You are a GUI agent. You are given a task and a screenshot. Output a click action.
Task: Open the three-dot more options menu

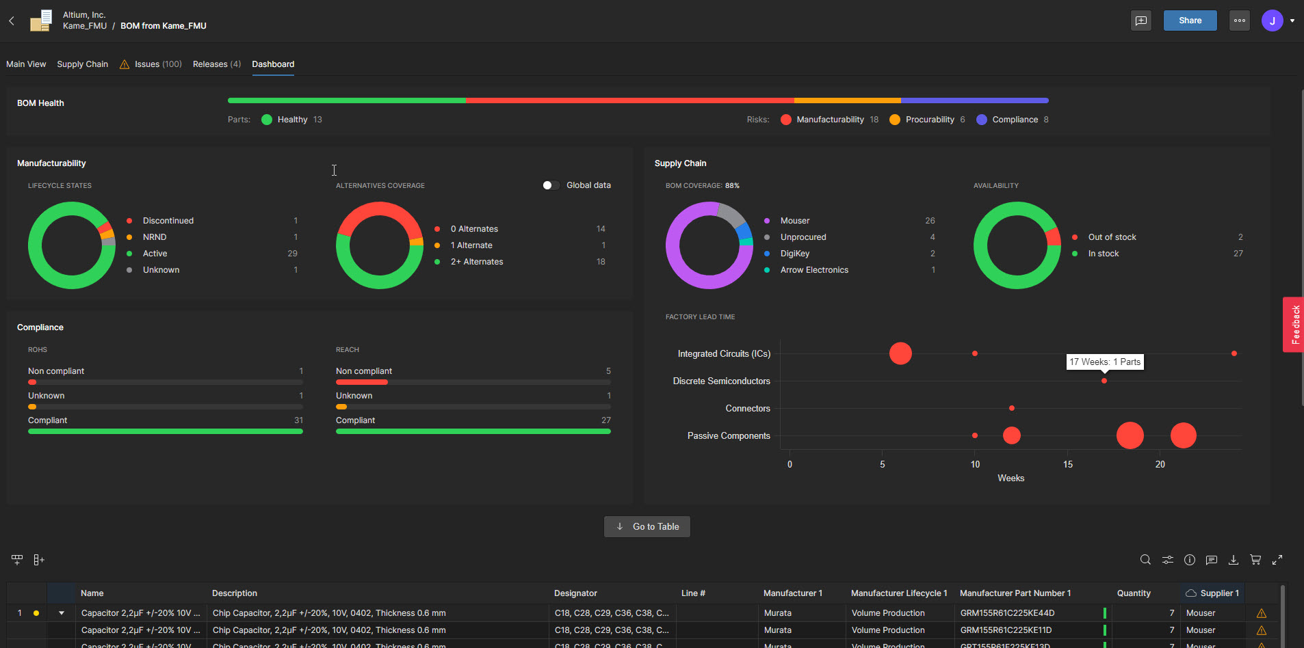pyautogui.click(x=1239, y=20)
